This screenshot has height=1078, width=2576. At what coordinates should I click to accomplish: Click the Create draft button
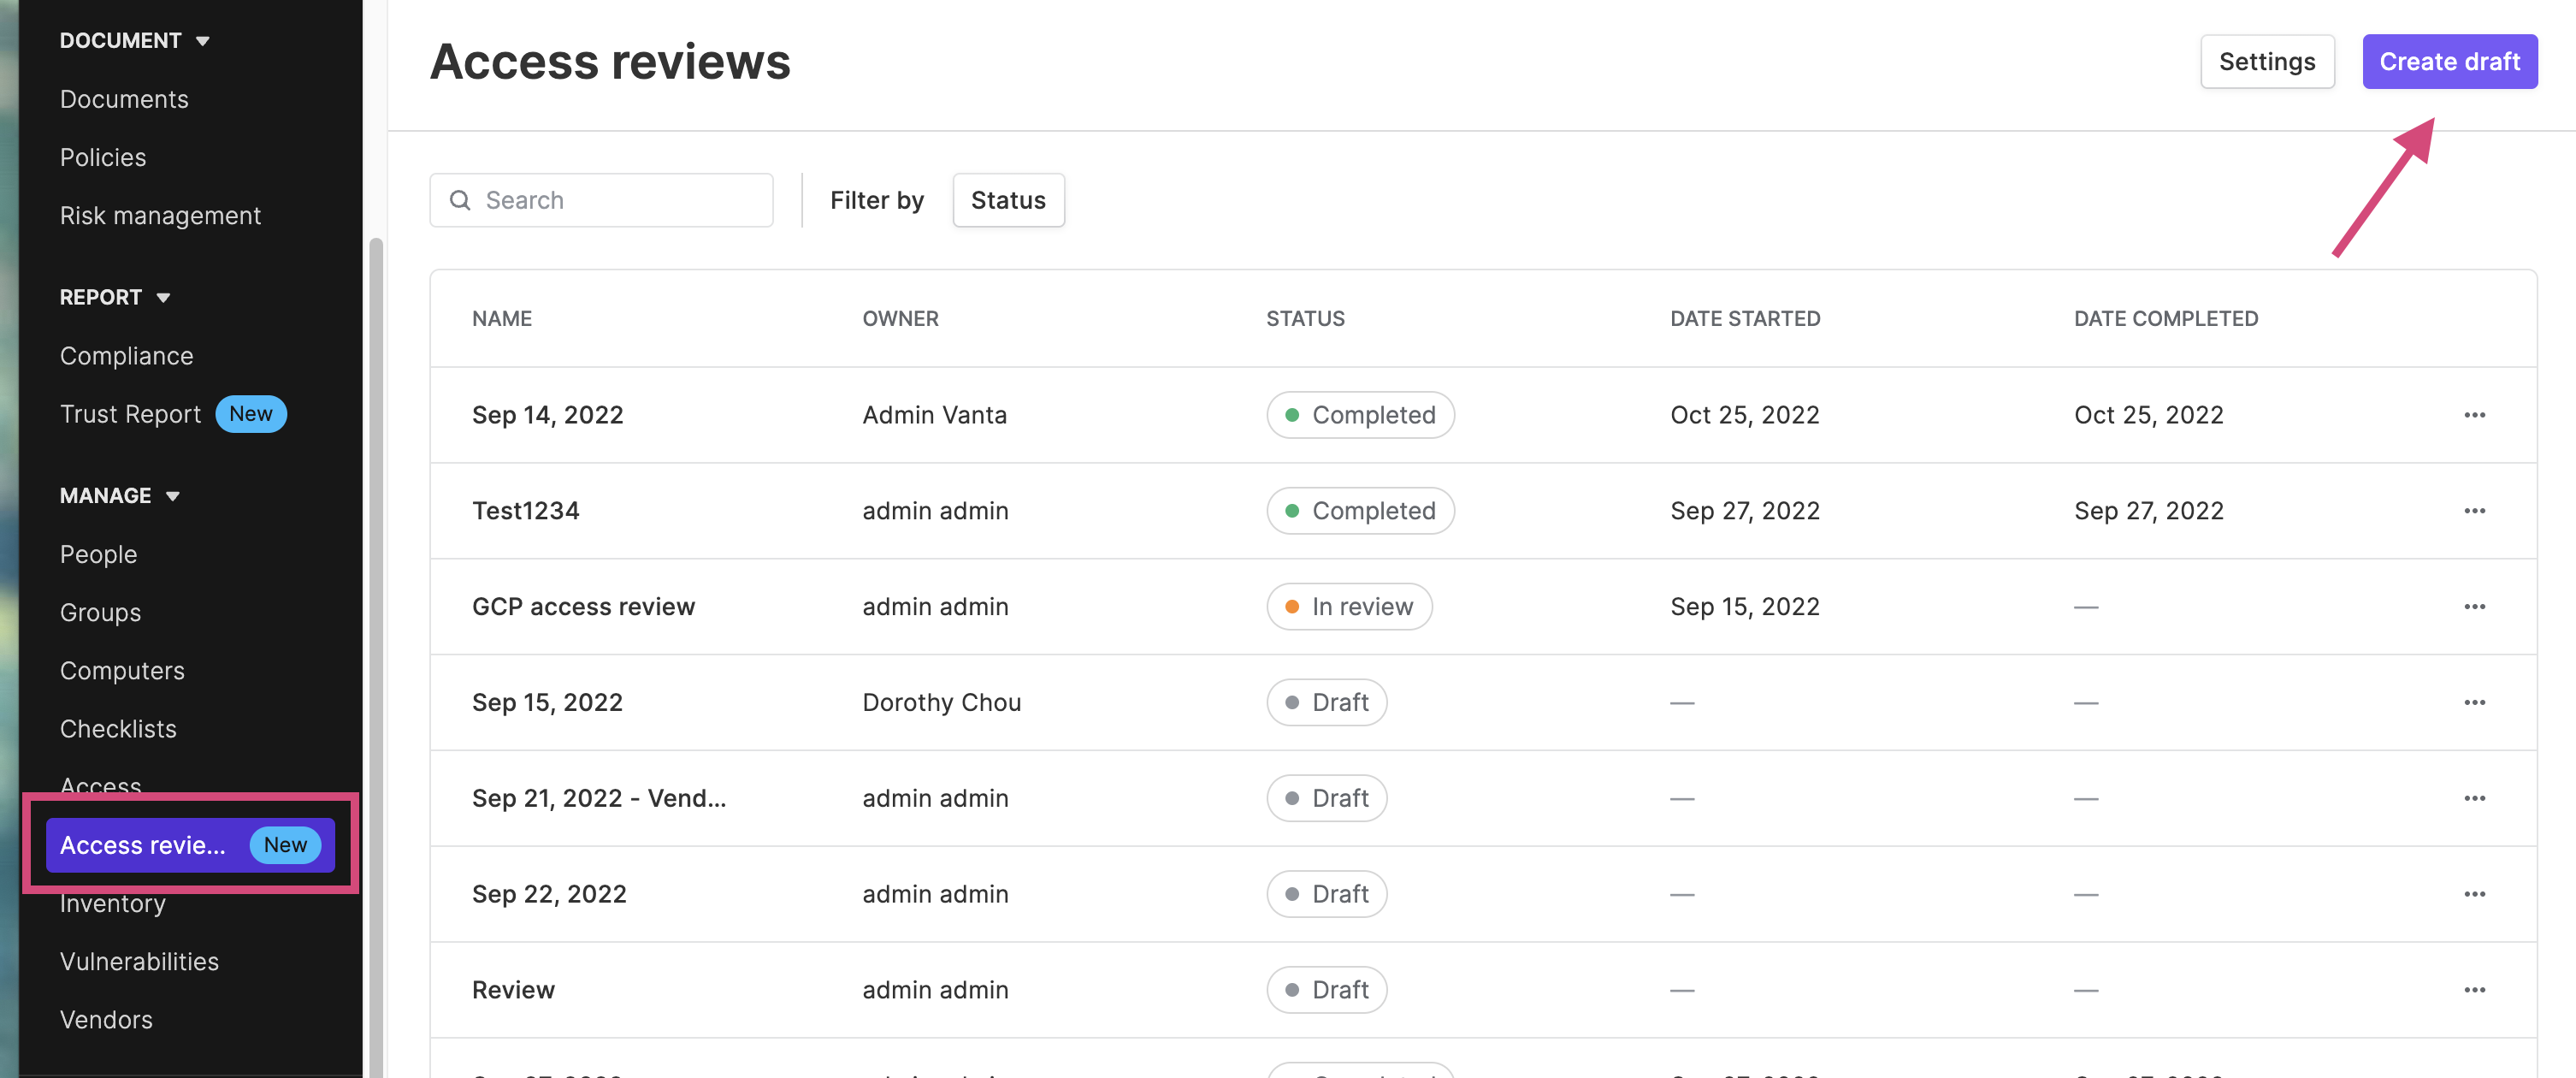[x=2449, y=62]
